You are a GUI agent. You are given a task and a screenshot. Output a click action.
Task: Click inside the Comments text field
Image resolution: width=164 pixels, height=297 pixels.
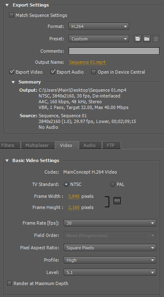[114, 51]
